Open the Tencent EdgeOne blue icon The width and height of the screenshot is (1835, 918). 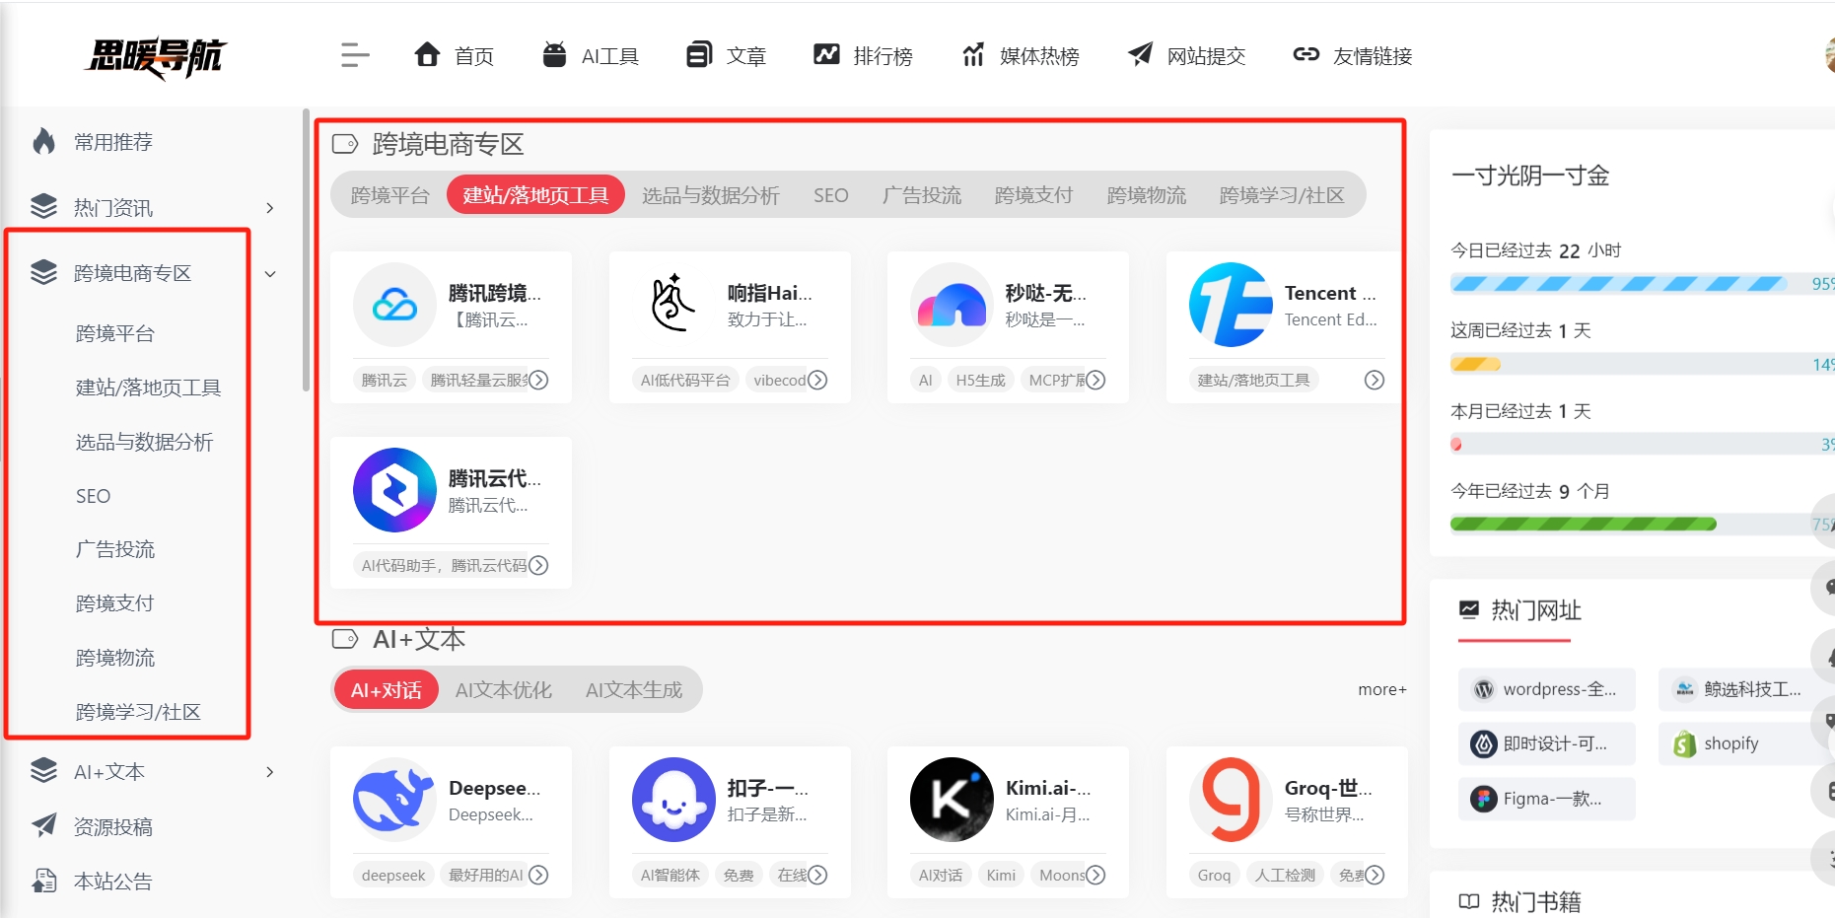click(x=1231, y=305)
